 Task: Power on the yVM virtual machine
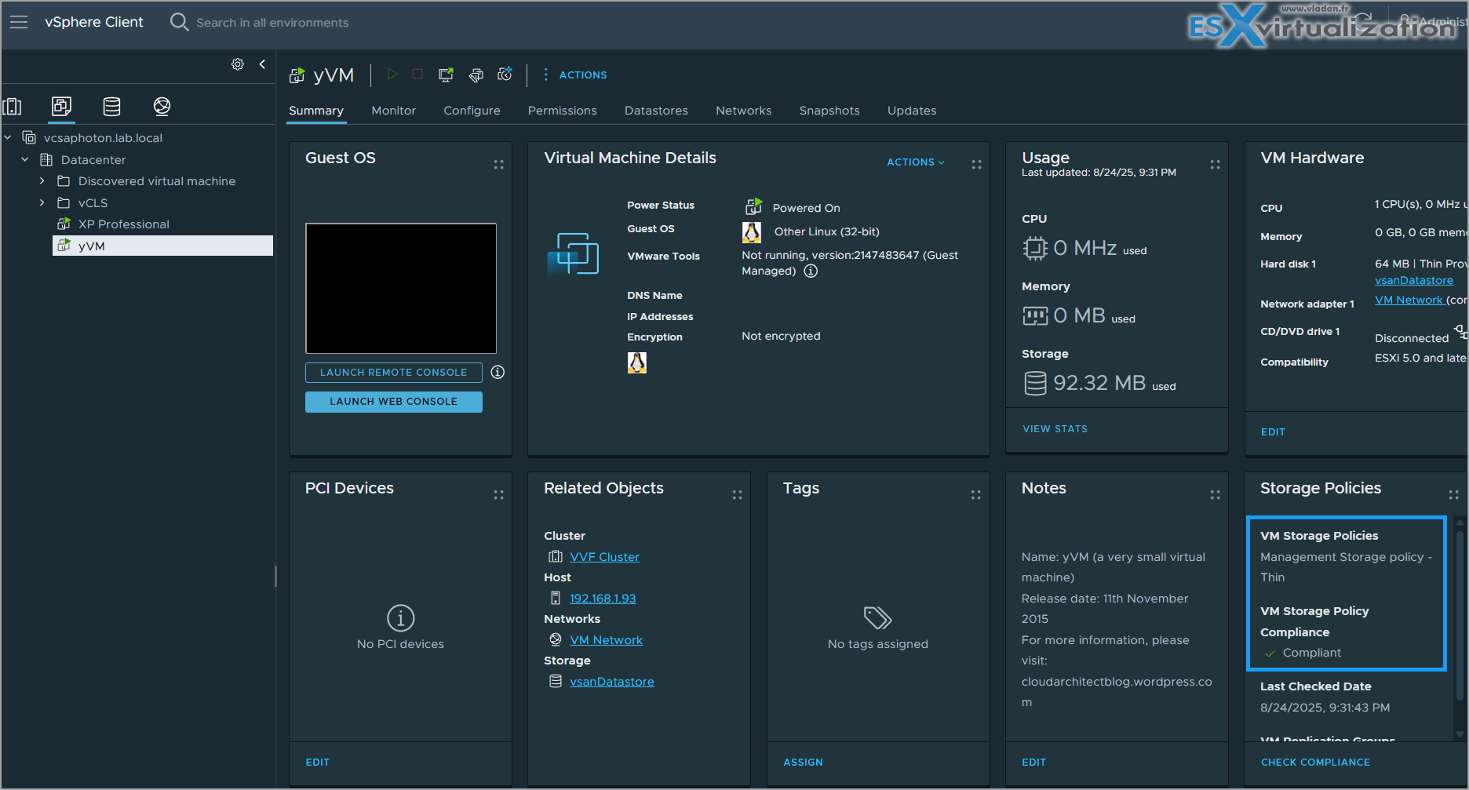[x=392, y=75]
